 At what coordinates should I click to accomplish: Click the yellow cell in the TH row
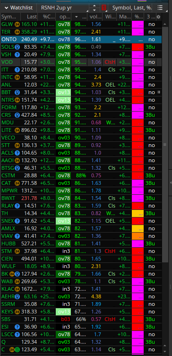pos(138,213)
